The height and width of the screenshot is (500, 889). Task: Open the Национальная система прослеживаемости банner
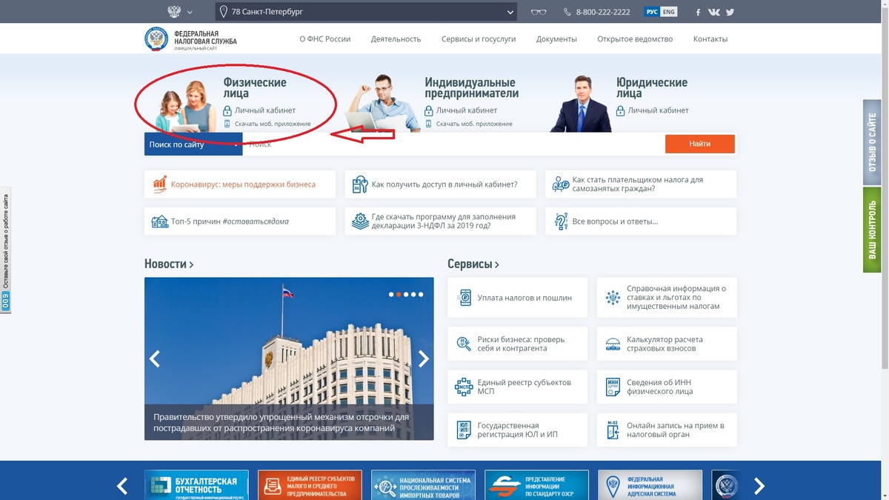click(423, 485)
